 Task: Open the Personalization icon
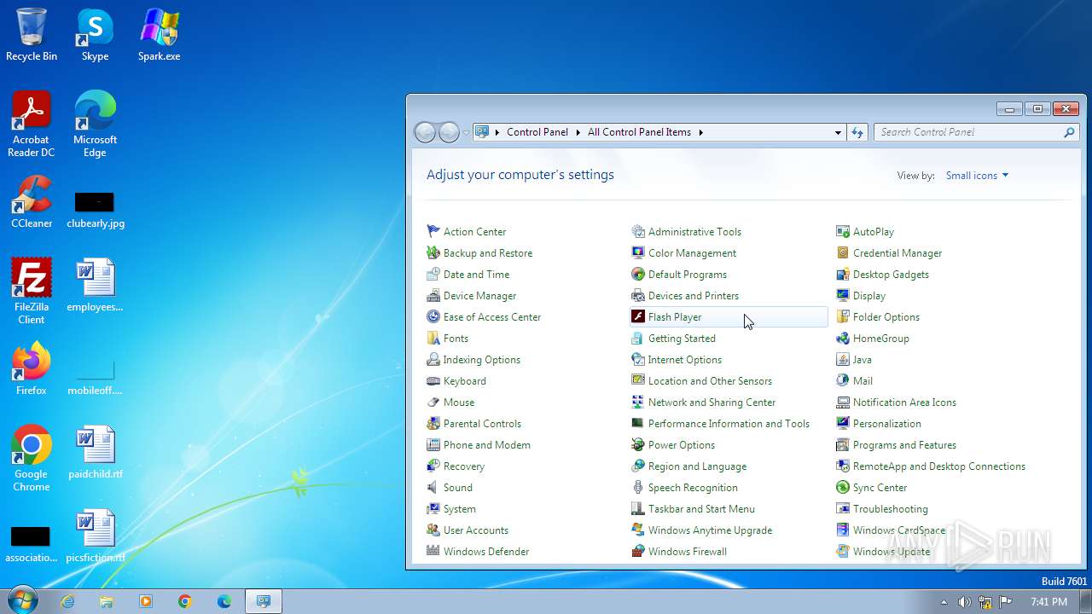tap(843, 424)
